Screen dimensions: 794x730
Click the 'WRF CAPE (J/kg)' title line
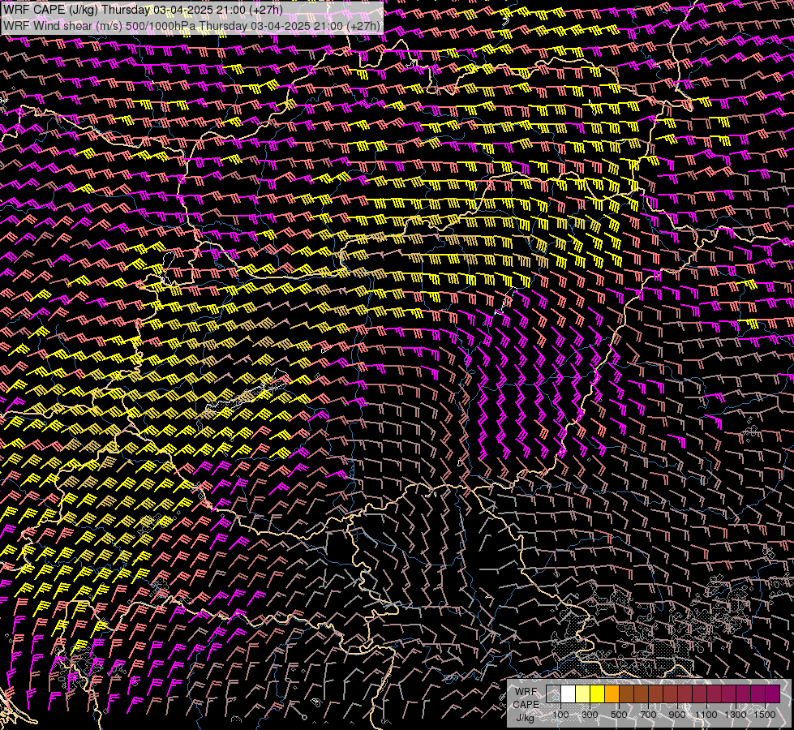point(143,9)
